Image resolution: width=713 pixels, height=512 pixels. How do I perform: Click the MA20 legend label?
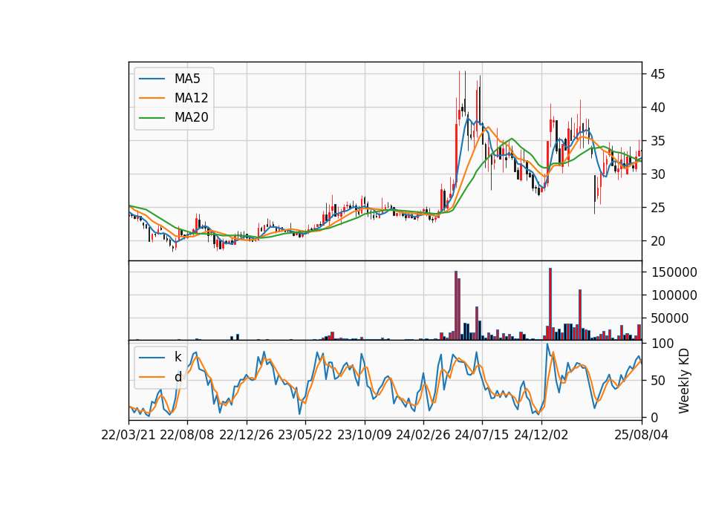pyautogui.click(x=191, y=117)
